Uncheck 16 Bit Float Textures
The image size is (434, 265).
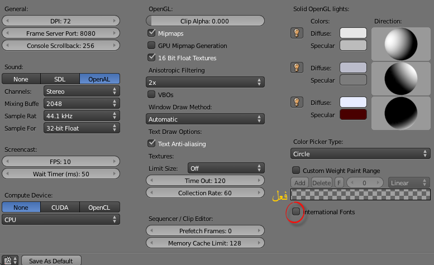(x=151, y=57)
